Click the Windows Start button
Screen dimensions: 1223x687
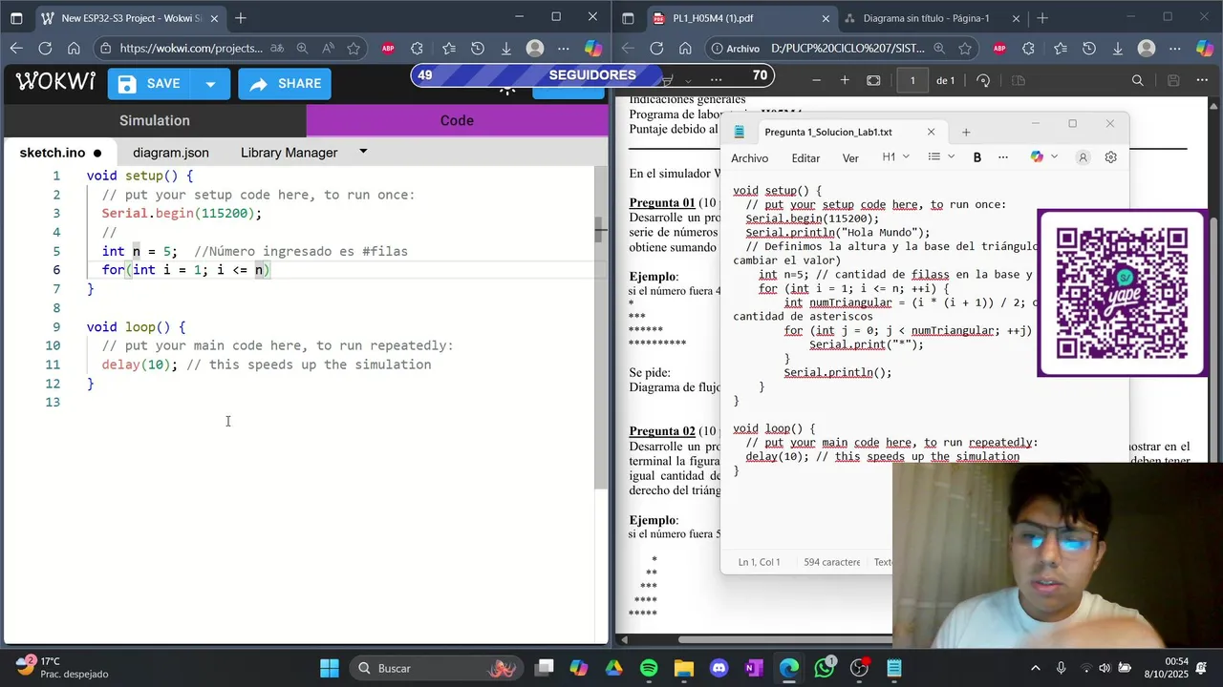(x=329, y=668)
